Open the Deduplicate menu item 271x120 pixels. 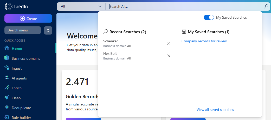coord(28,108)
